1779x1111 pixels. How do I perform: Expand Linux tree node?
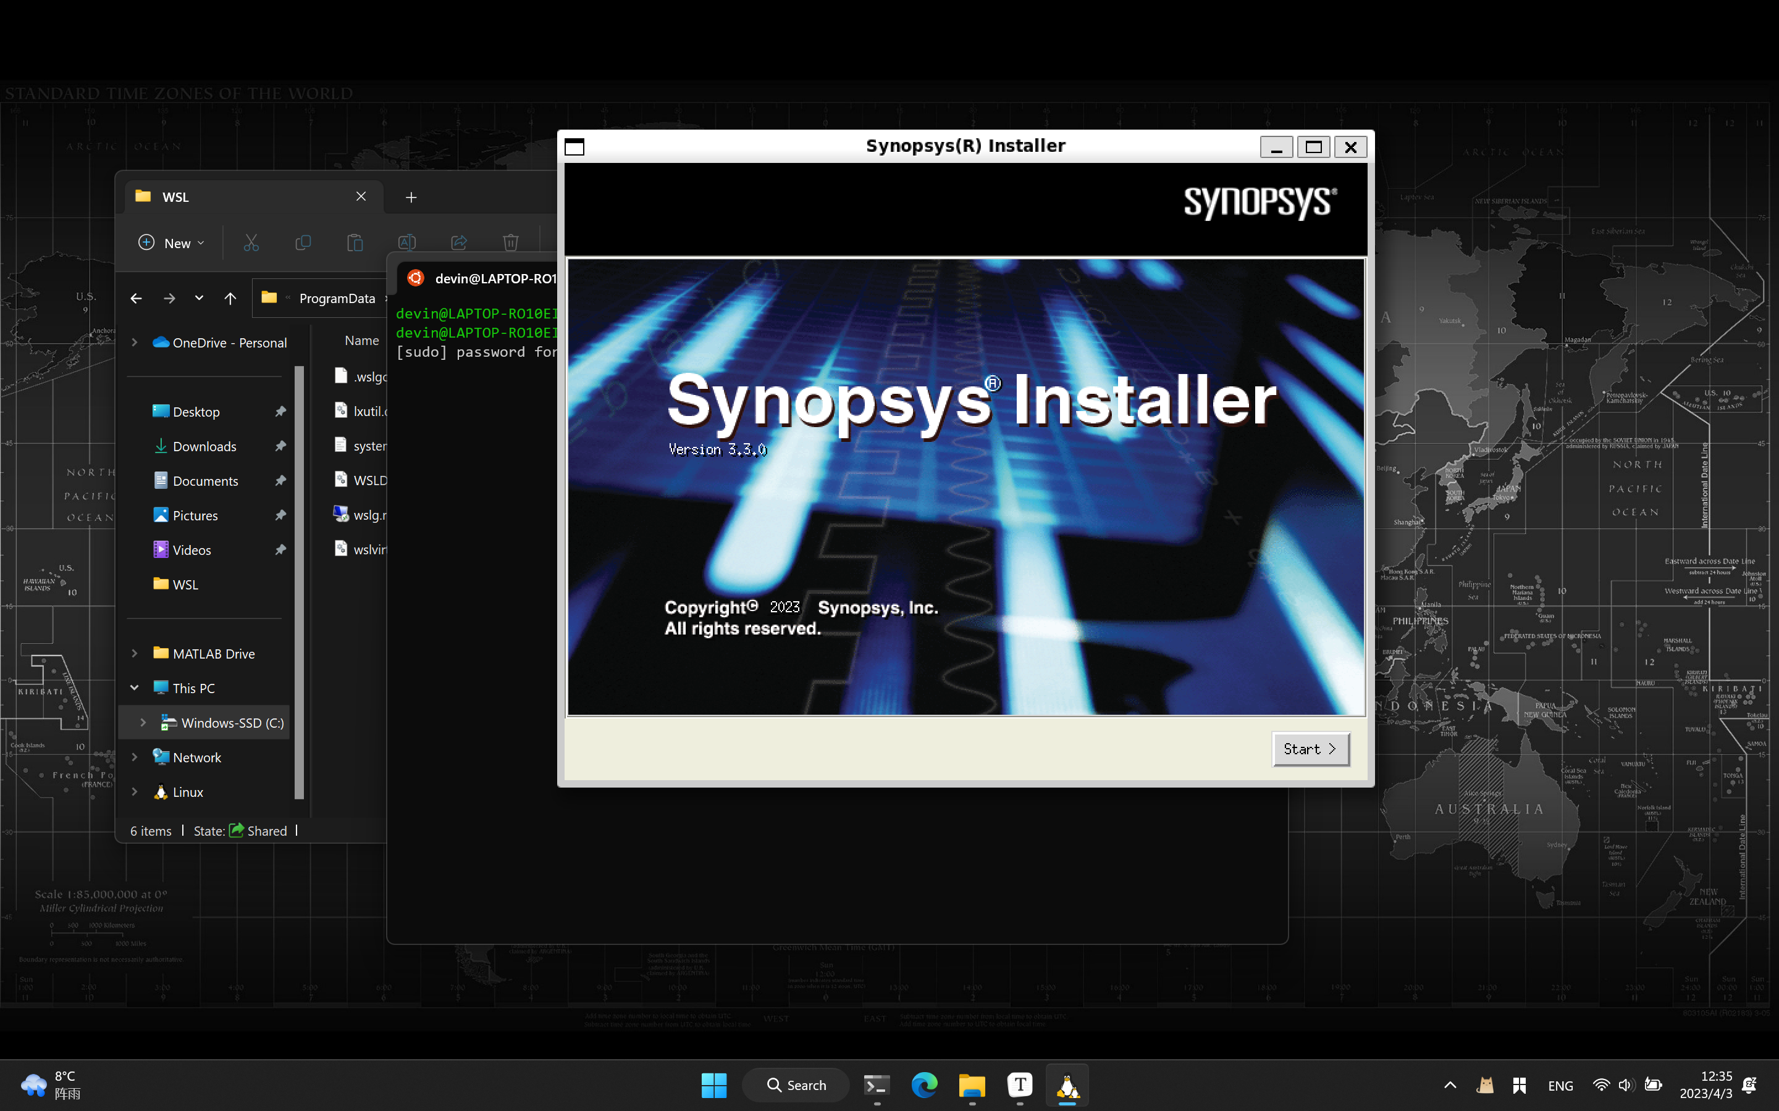point(135,791)
